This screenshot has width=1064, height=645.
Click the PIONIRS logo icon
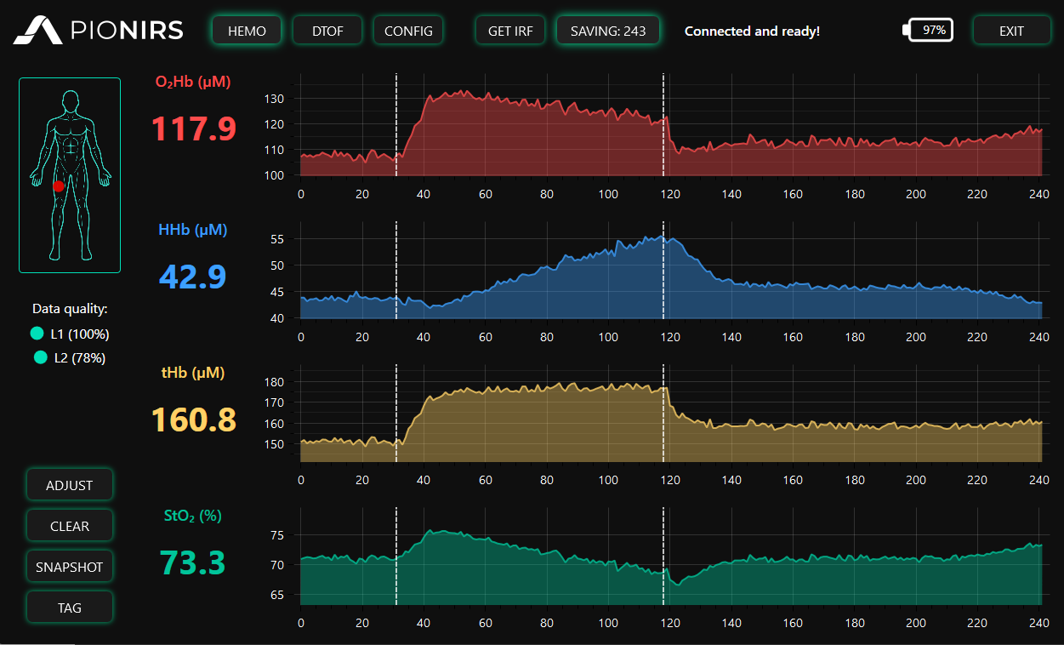click(x=38, y=31)
